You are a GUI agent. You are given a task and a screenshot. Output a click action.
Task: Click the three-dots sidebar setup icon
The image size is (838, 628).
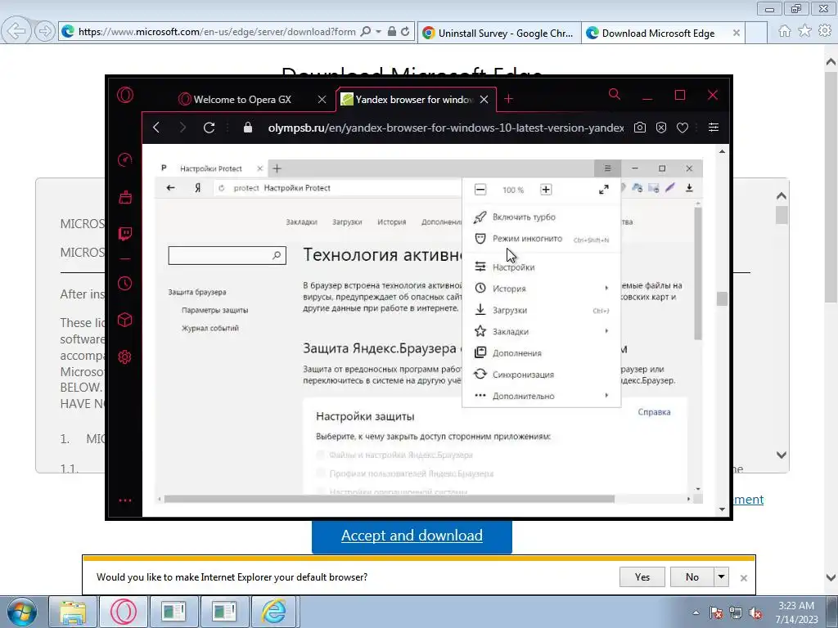tap(125, 500)
